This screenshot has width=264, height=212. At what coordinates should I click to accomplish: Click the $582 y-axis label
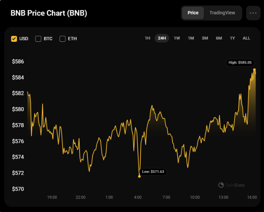(18, 93)
